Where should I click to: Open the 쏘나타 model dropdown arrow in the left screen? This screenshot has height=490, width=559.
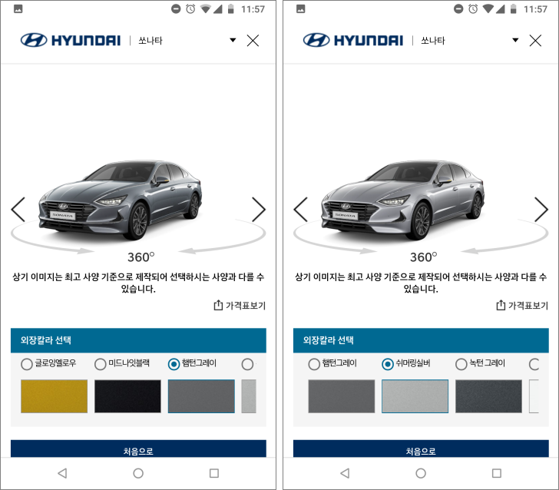(233, 40)
